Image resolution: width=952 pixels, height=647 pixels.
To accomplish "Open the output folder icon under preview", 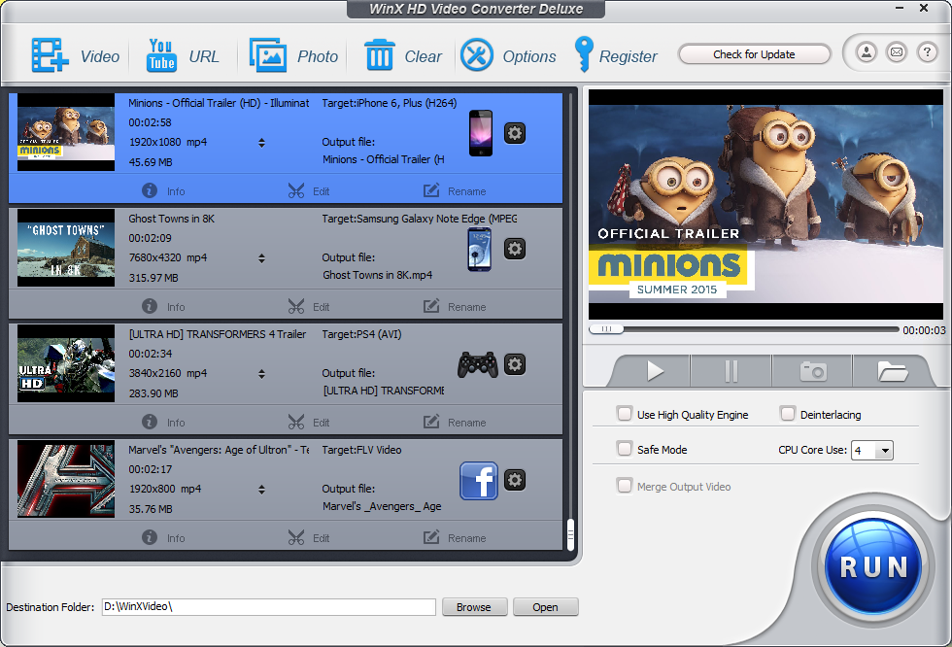I will [892, 371].
